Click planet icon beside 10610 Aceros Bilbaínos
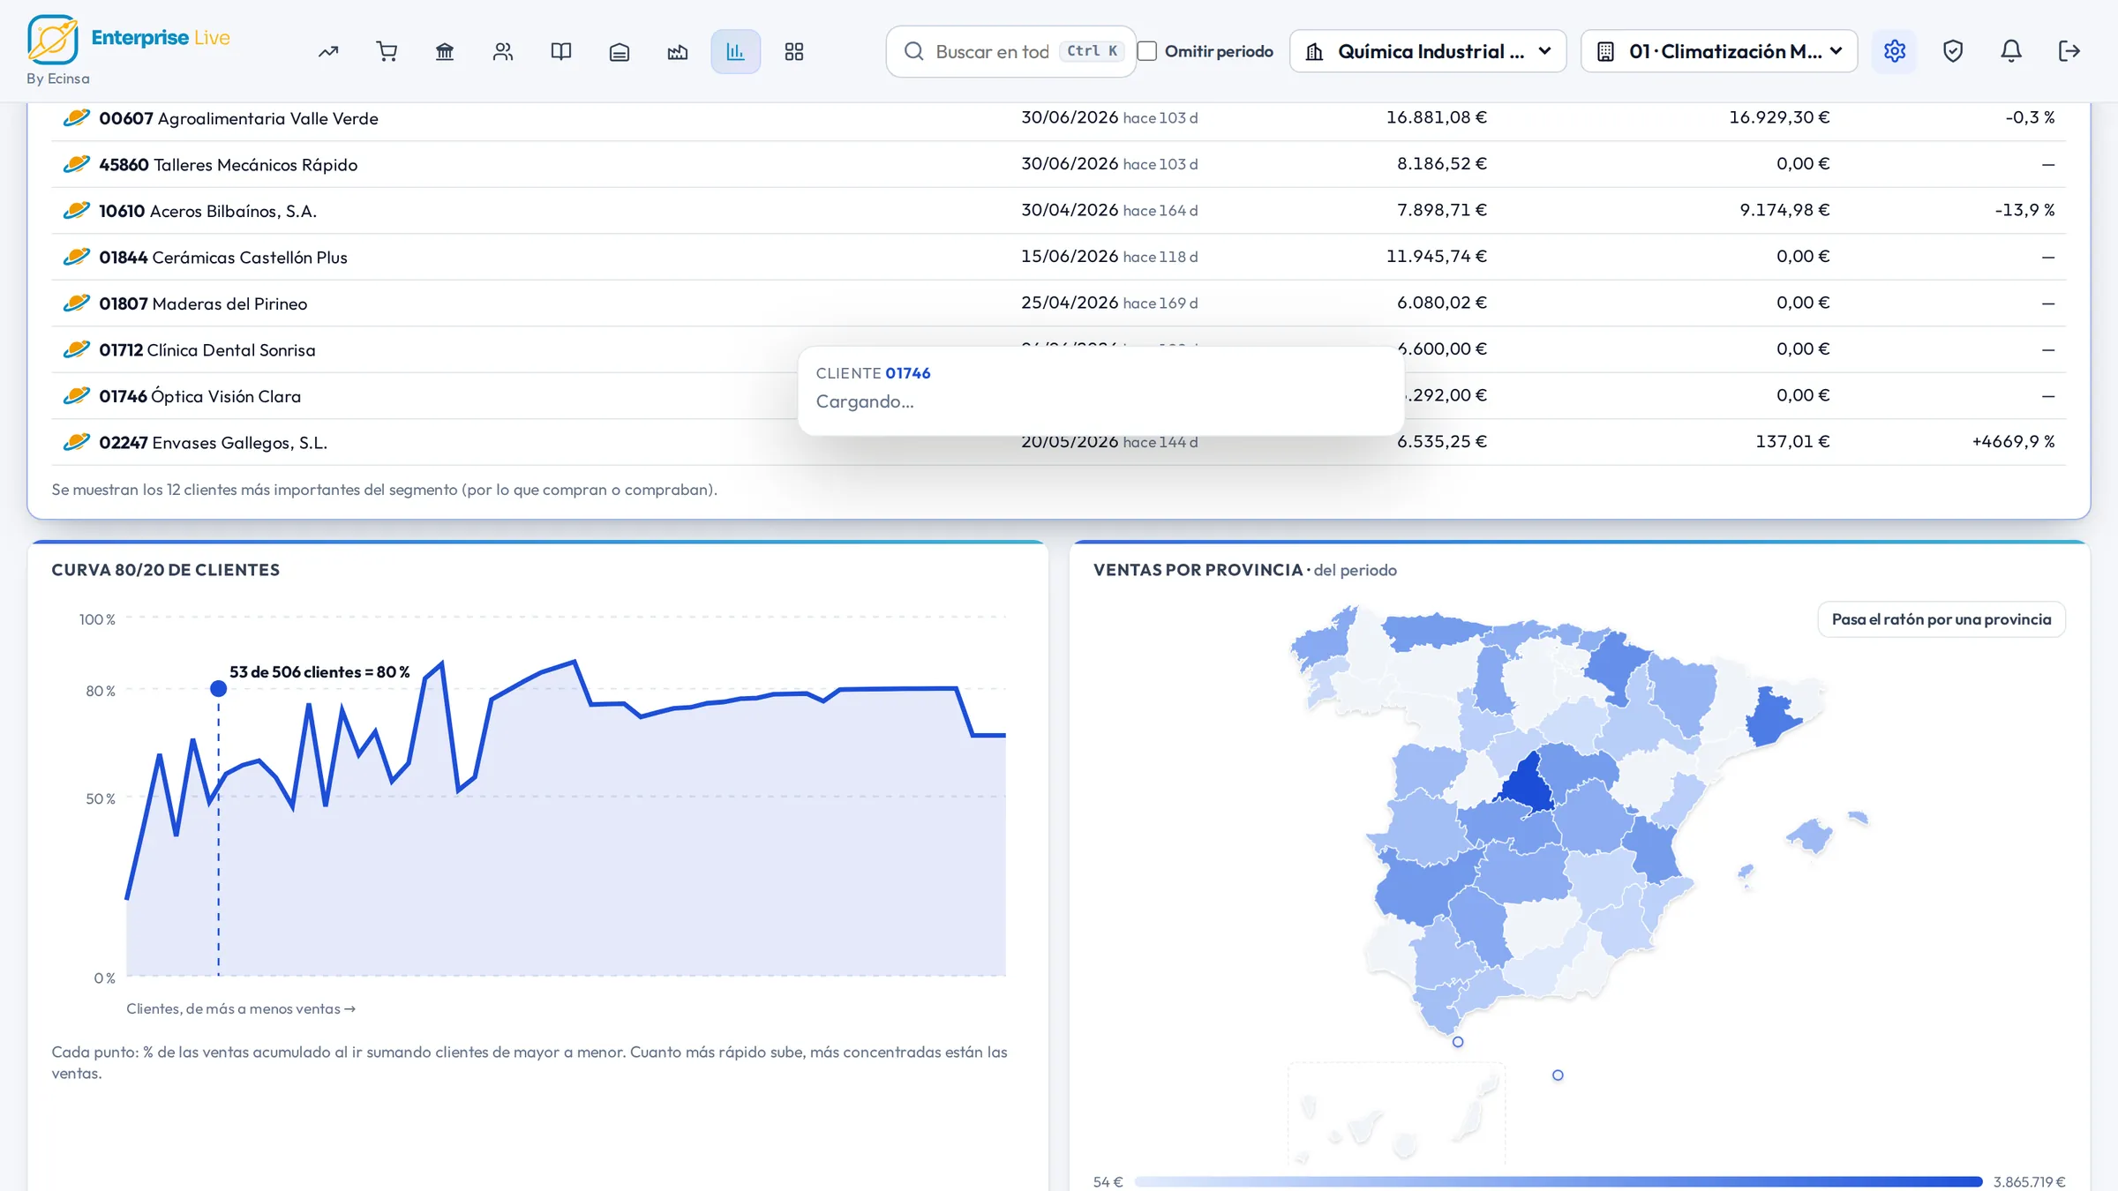The width and height of the screenshot is (2118, 1191). pos(77,210)
